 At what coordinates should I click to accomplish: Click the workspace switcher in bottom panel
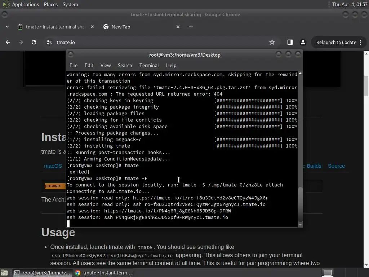328,273
